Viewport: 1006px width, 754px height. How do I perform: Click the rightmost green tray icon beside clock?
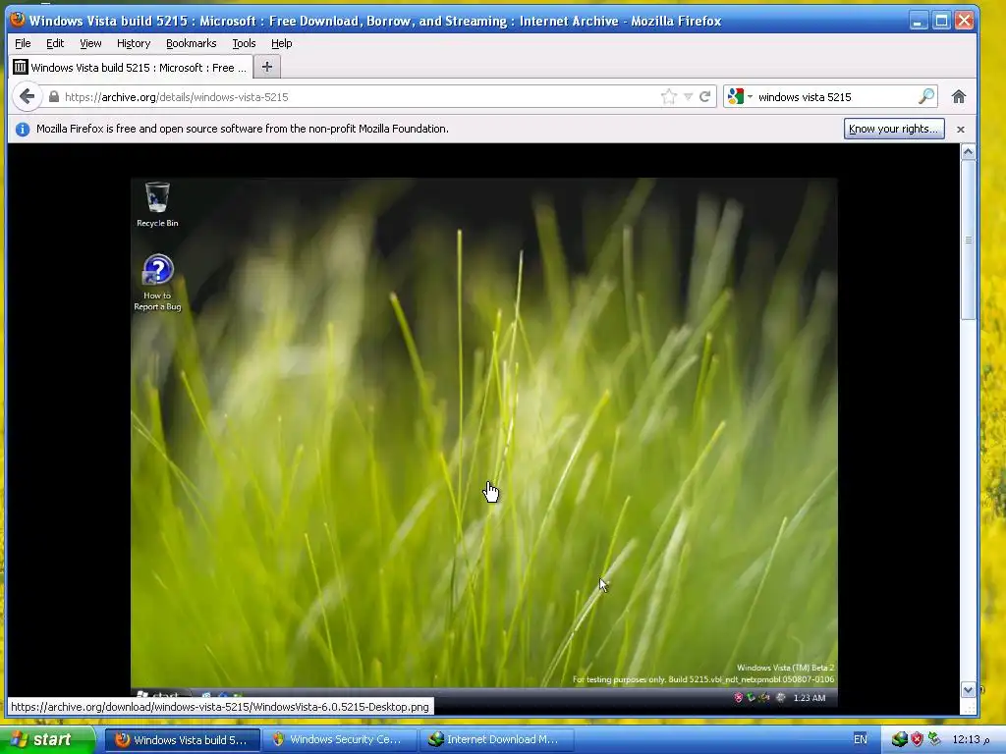point(935,739)
